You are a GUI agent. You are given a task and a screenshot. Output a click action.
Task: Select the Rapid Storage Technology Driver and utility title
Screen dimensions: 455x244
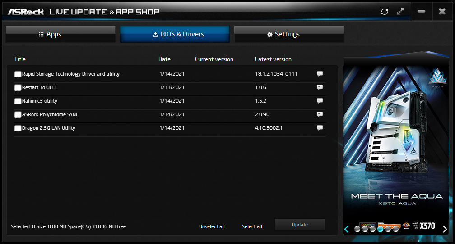(x=71, y=74)
